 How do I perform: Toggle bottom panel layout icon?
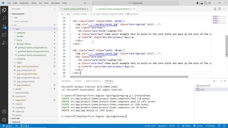[x=202, y=3]
